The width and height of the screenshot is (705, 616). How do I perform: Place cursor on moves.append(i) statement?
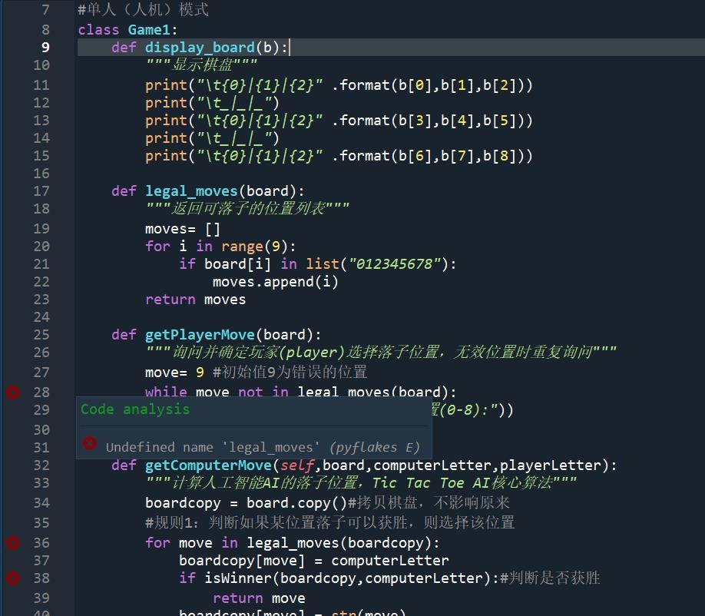[276, 282]
